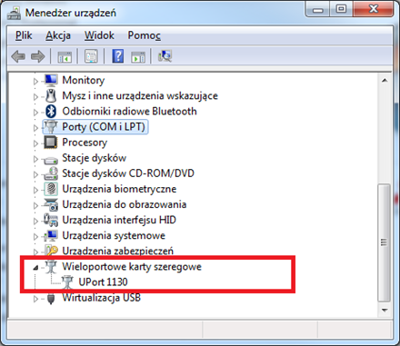Click the mouse icon beside Mysz
The height and width of the screenshot is (346, 400).
[51, 95]
